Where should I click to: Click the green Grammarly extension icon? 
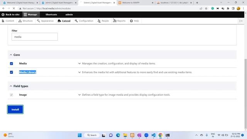pyautogui.click(x=213, y=8)
